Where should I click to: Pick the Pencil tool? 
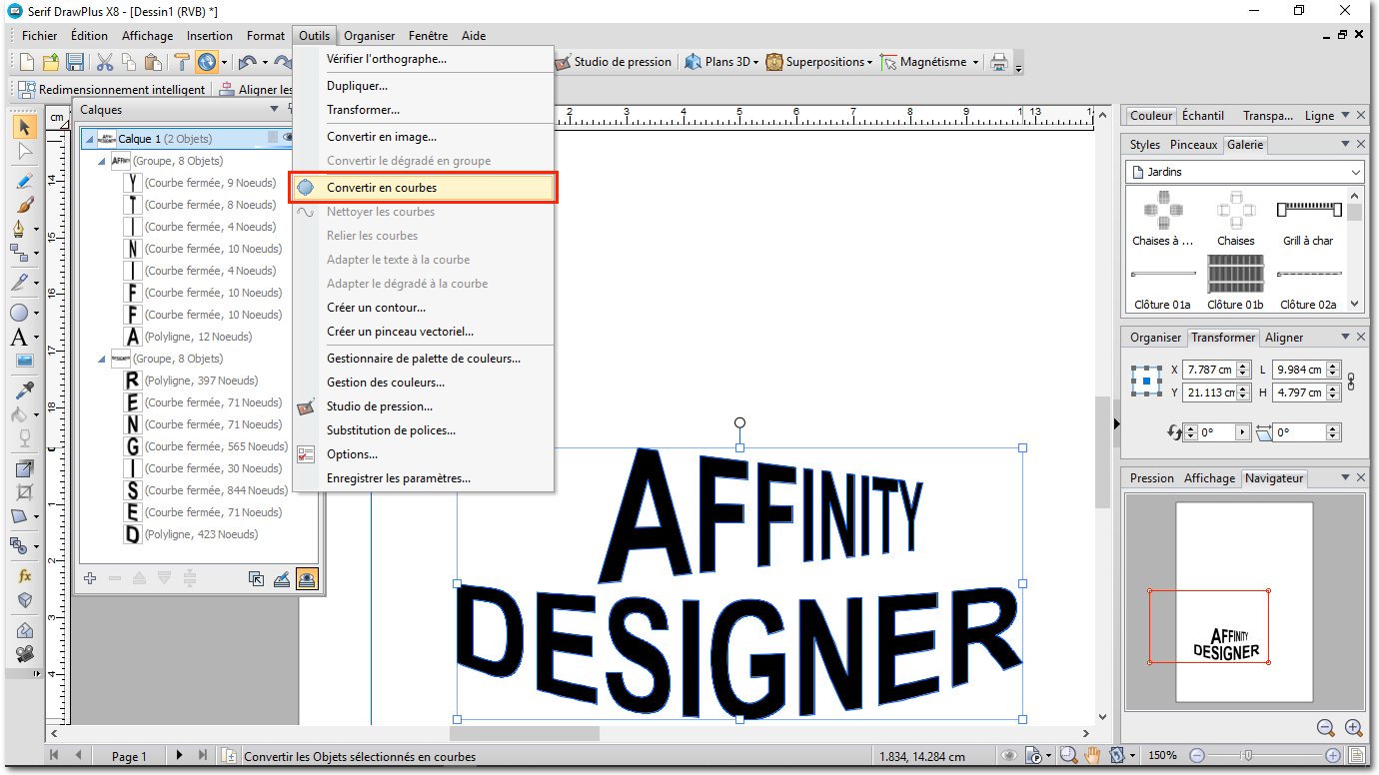point(24,181)
